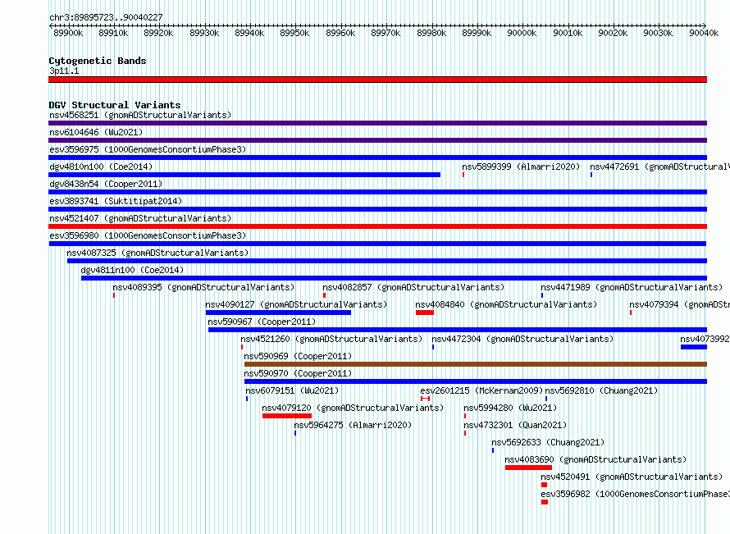Select nsv5692810 (Chuang2021) label

click(x=601, y=390)
